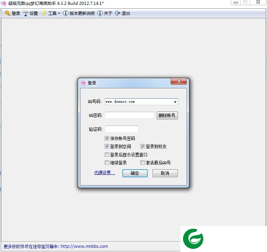Viewport: 267px width, 252px height.
Task: Click the key icon for 登录
Action: 8,13
